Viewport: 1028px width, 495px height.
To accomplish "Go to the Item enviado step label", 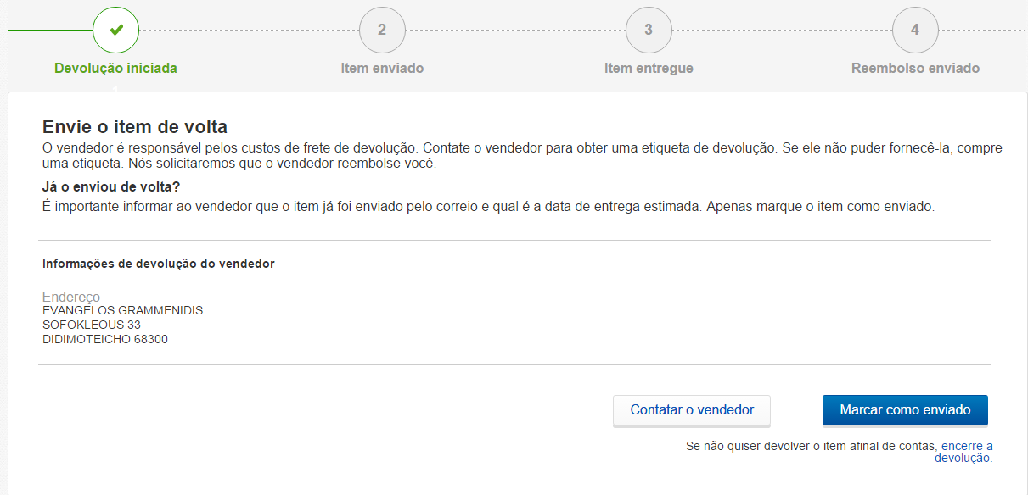I will click(382, 68).
